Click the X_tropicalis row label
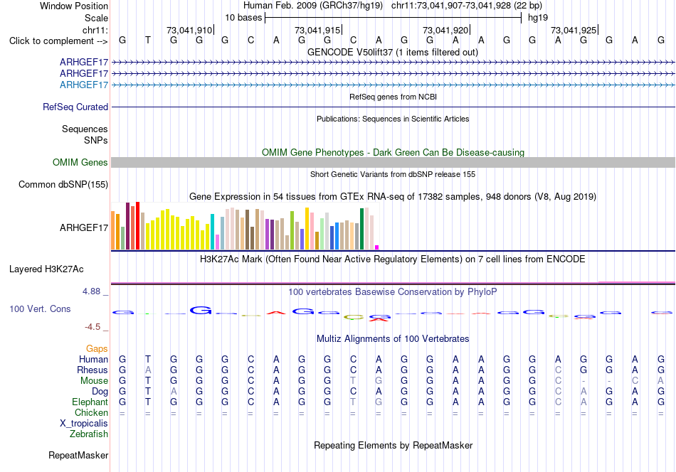 pos(84,424)
